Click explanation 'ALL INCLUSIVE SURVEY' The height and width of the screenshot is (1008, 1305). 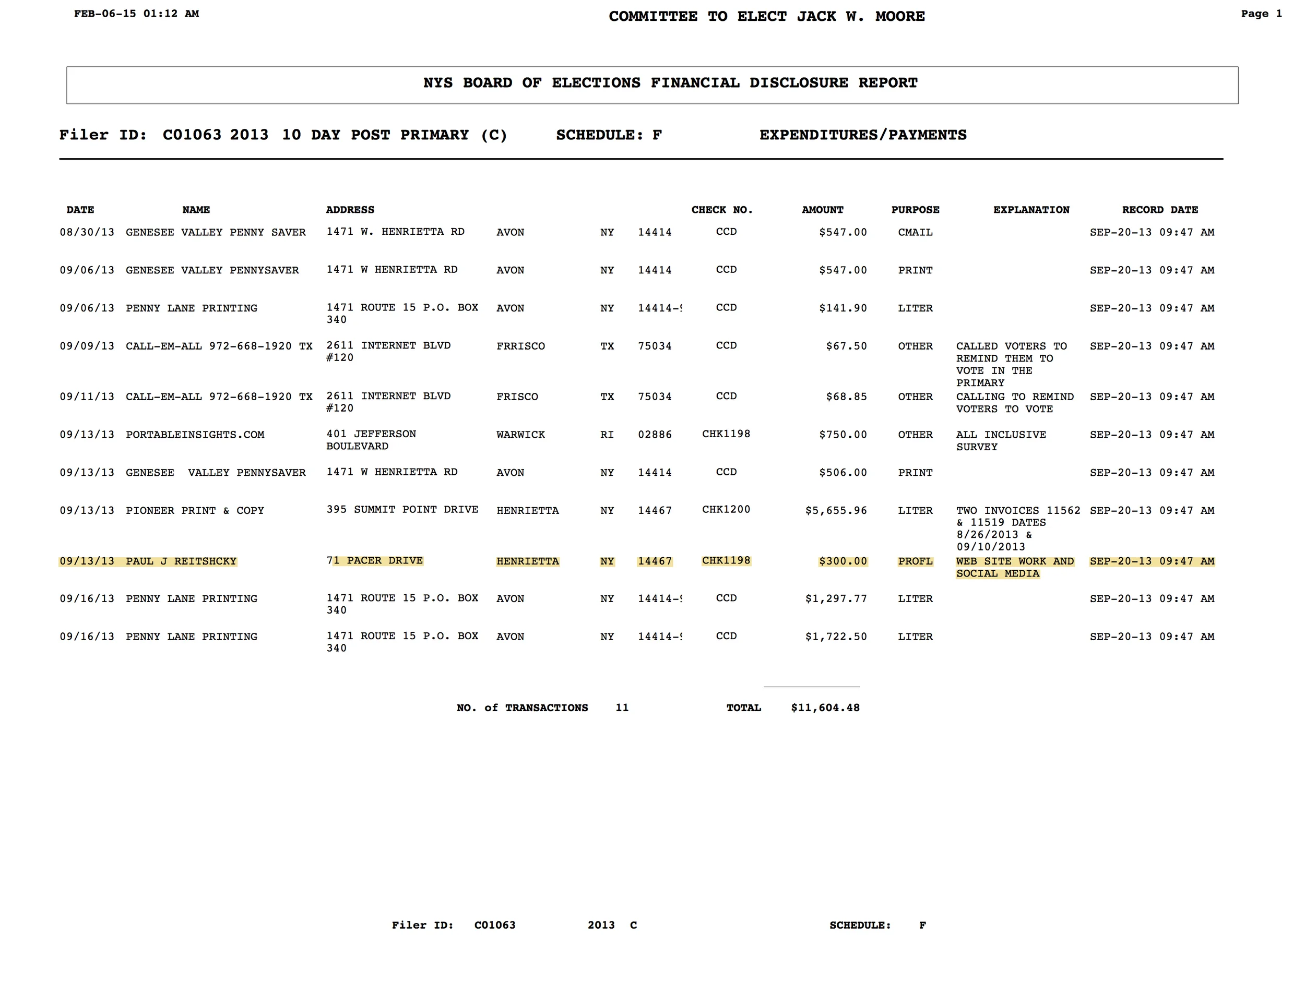(1001, 441)
